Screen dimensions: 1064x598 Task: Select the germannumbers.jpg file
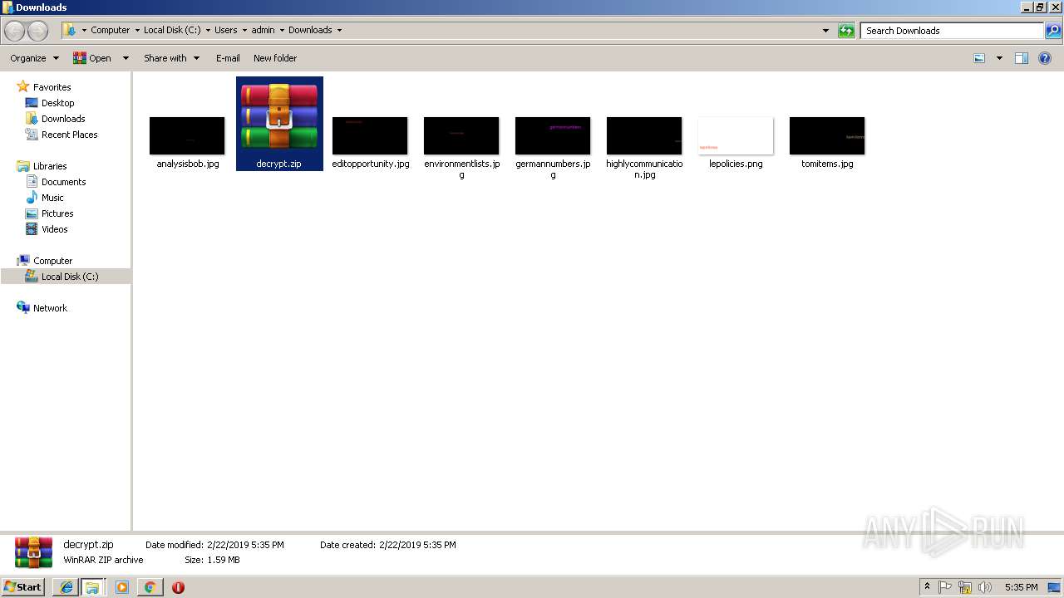coord(553,148)
